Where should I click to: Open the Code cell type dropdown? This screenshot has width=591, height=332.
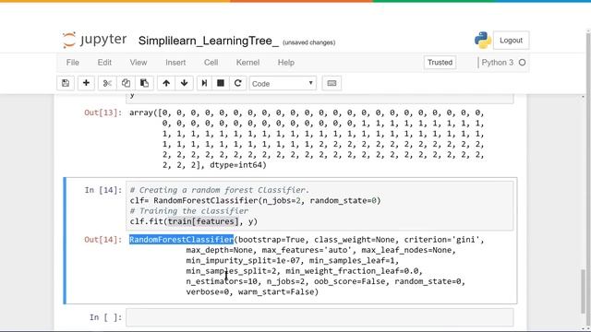tap(283, 84)
